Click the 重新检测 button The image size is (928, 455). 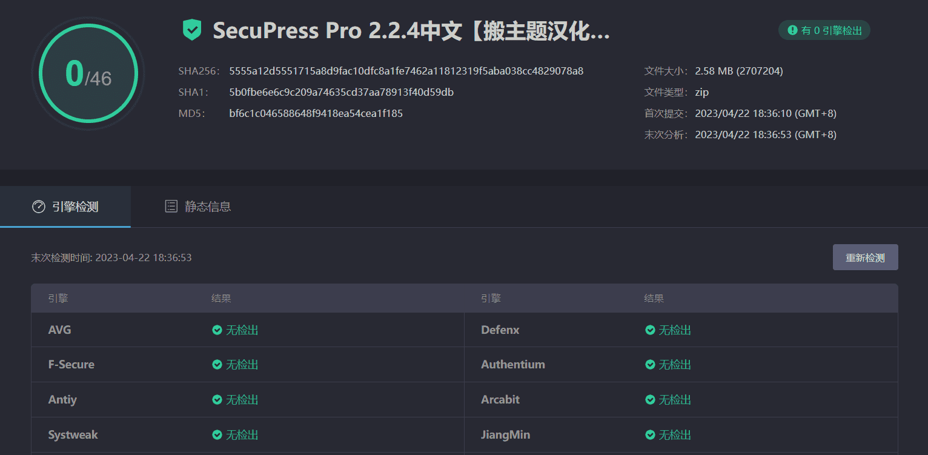click(865, 257)
